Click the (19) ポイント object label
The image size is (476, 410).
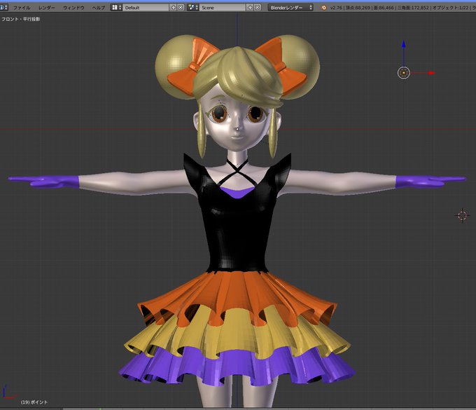coord(34,402)
